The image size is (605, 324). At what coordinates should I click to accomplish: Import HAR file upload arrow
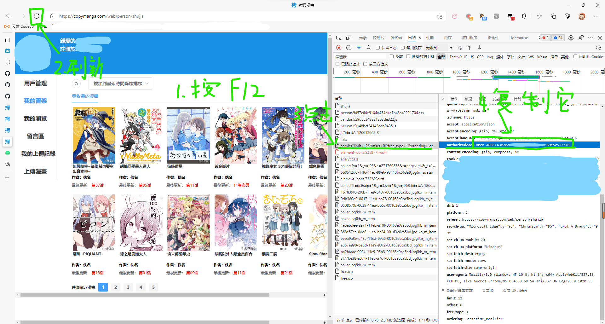pos(469,48)
